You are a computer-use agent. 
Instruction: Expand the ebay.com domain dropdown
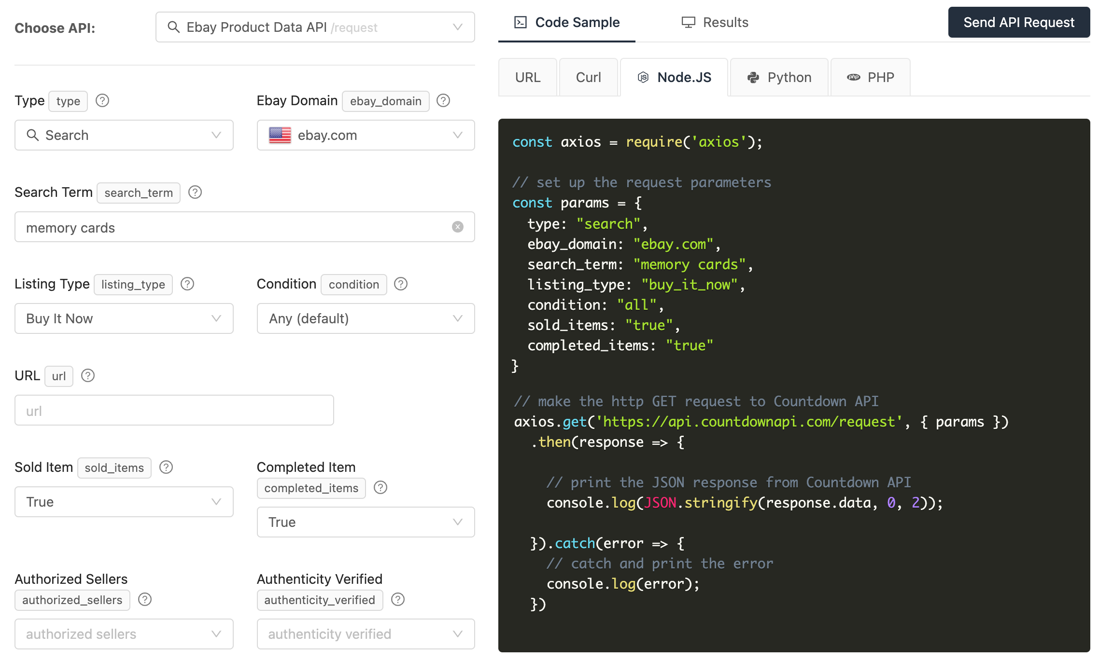click(366, 135)
